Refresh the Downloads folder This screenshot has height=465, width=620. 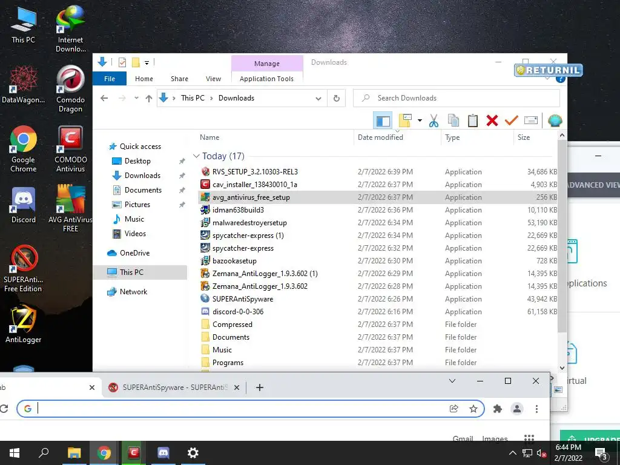point(337,99)
